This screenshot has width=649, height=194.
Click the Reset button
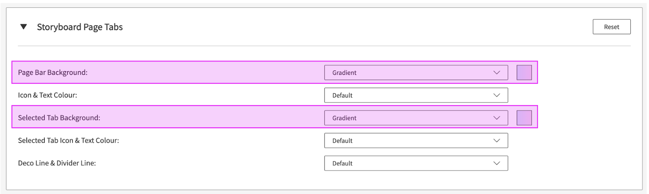pos(611,27)
